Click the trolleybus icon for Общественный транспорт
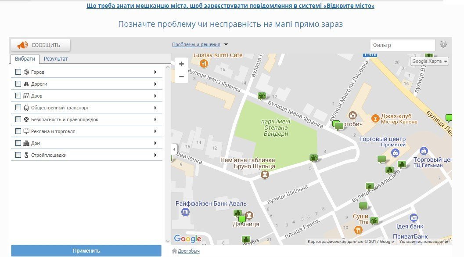The width and height of the screenshot is (464, 257). click(x=26, y=107)
